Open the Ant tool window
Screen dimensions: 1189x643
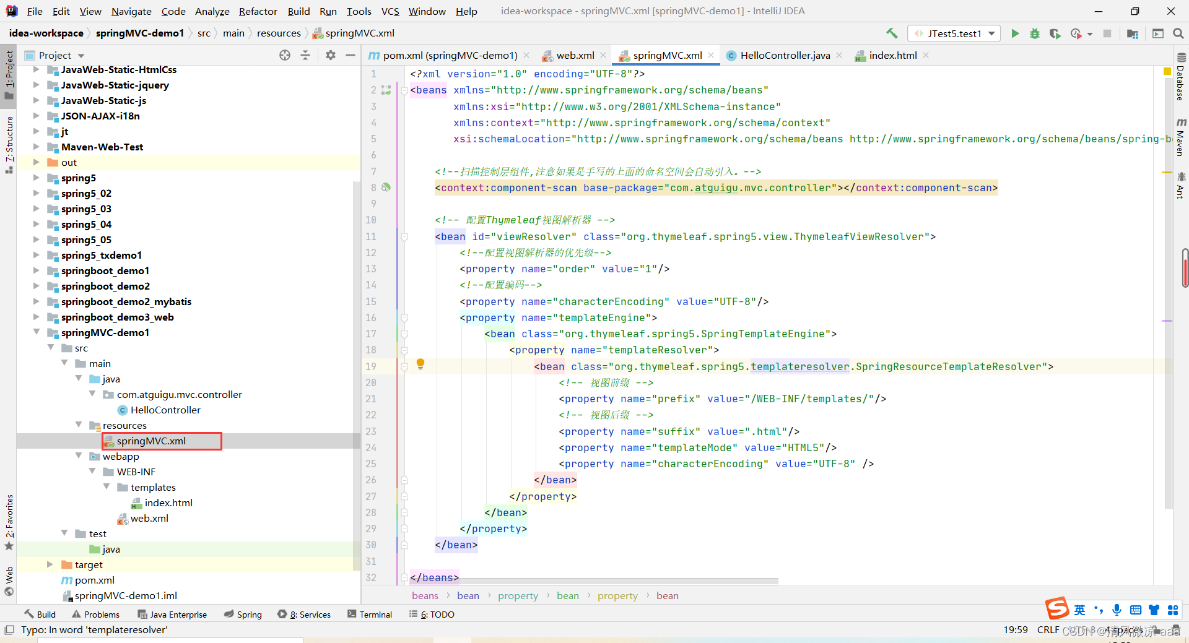pos(1180,185)
